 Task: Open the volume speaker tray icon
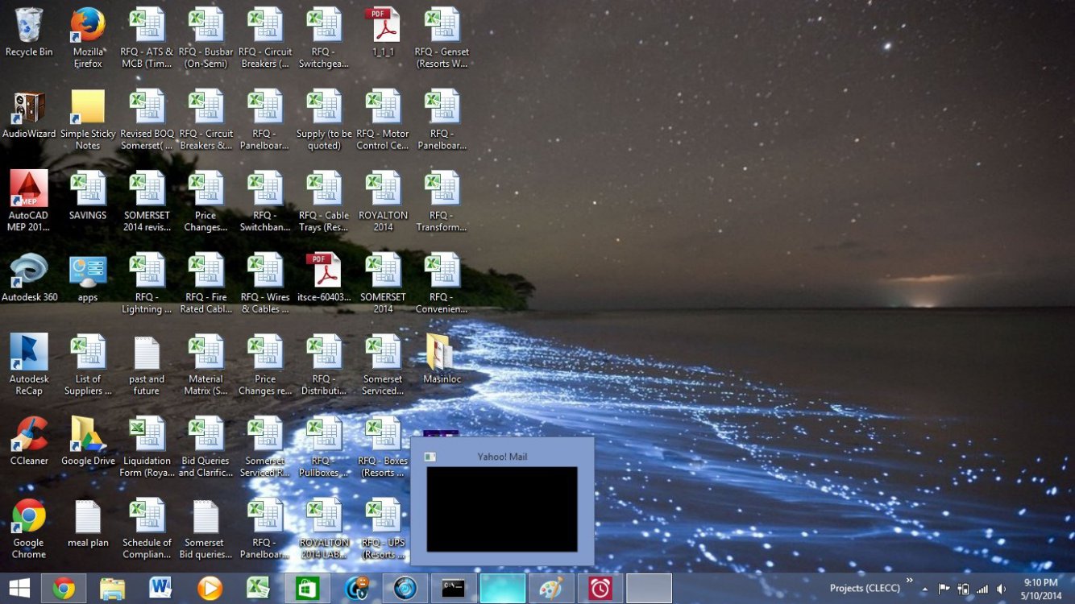tap(1001, 589)
